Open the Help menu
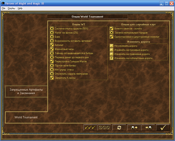Screen dimensions: 175x141 (x=20, y=8)
